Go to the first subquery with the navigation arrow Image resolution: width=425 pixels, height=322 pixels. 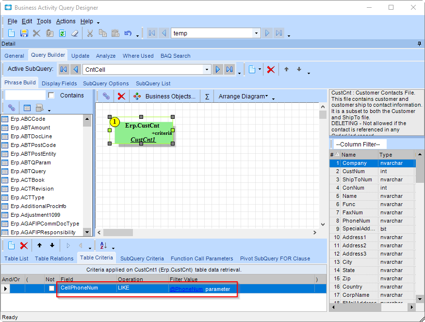(64, 69)
